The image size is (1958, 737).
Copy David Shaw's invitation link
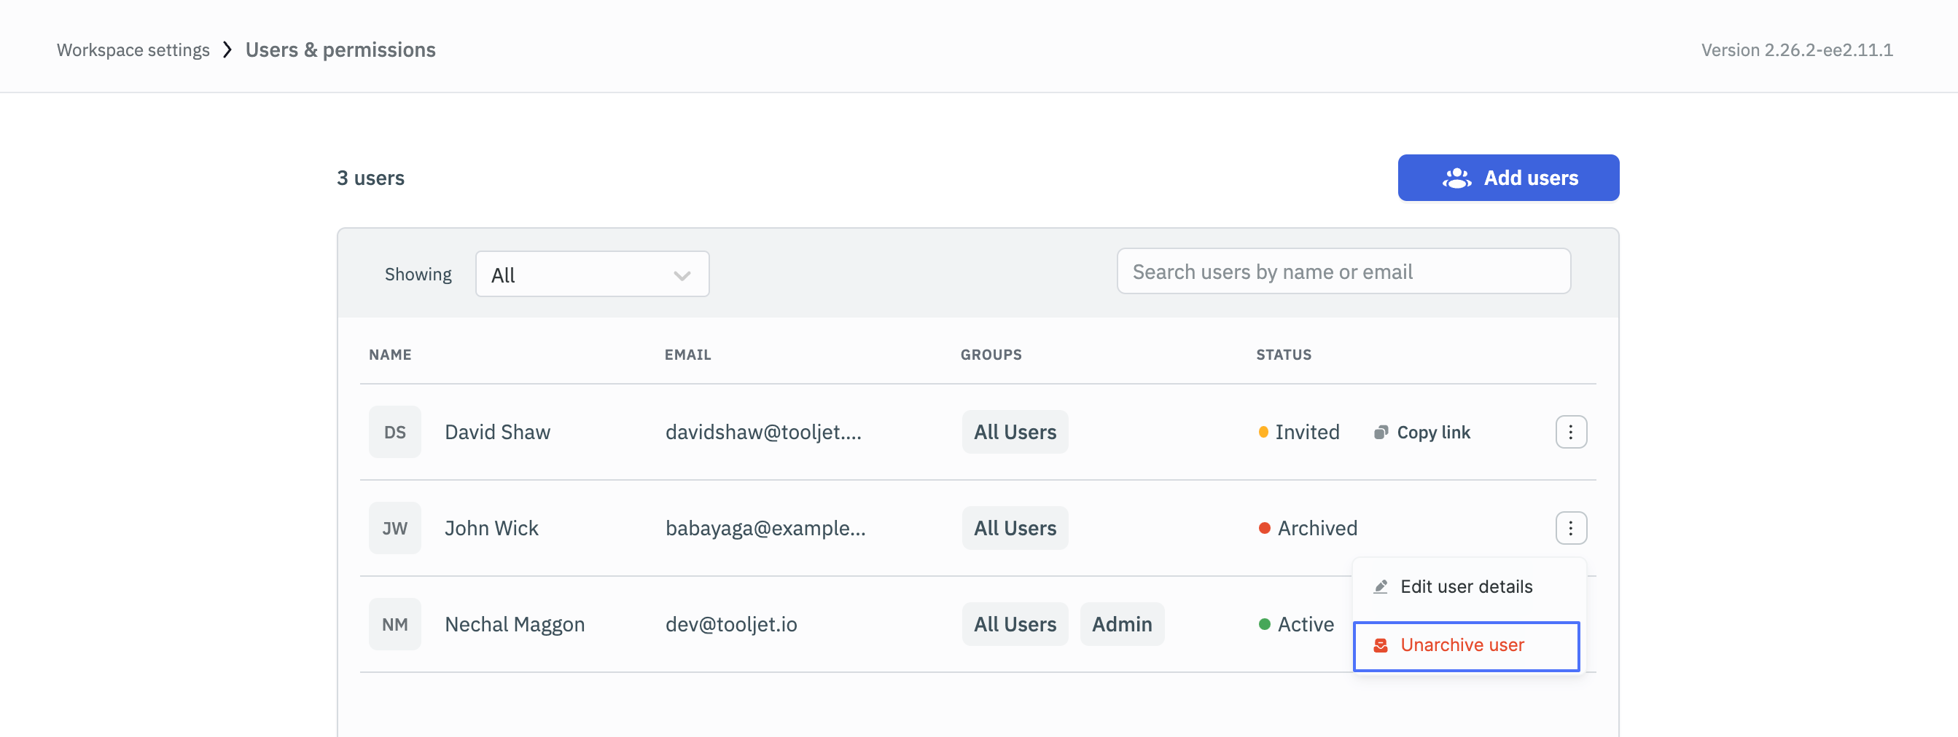pyautogui.click(x=1432, y=432)
